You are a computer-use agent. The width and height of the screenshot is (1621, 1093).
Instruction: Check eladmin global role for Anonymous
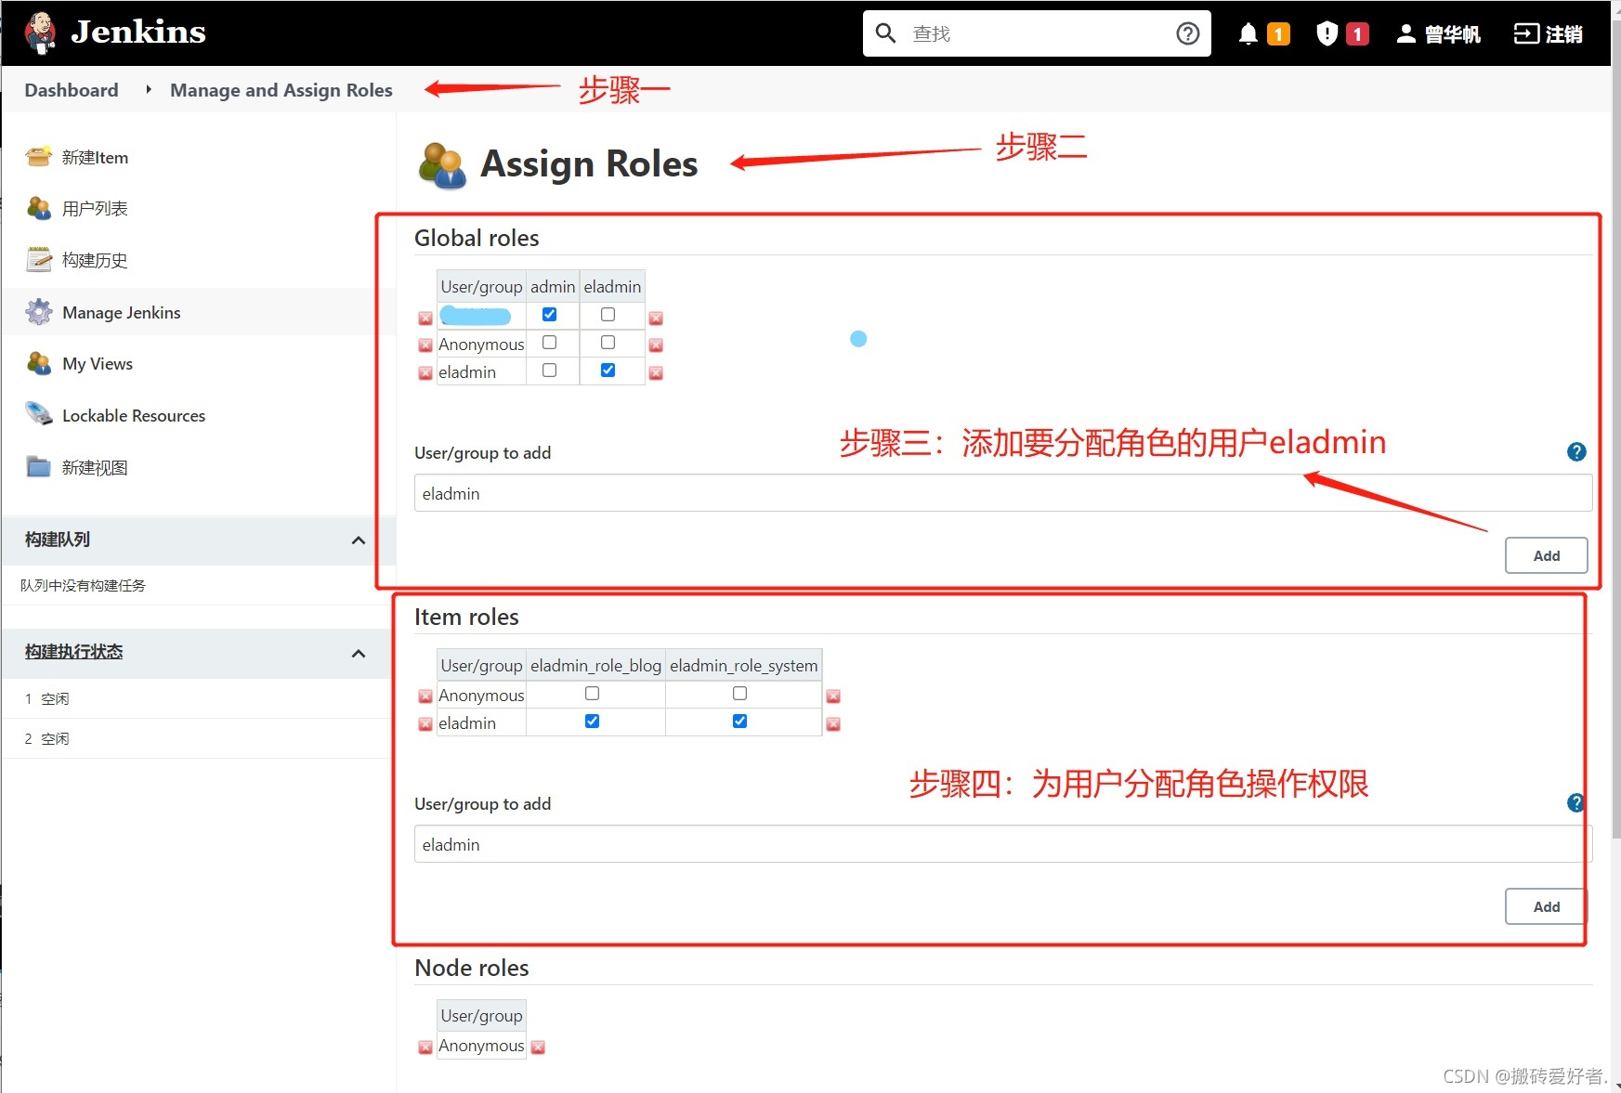[x=608, y=343]
